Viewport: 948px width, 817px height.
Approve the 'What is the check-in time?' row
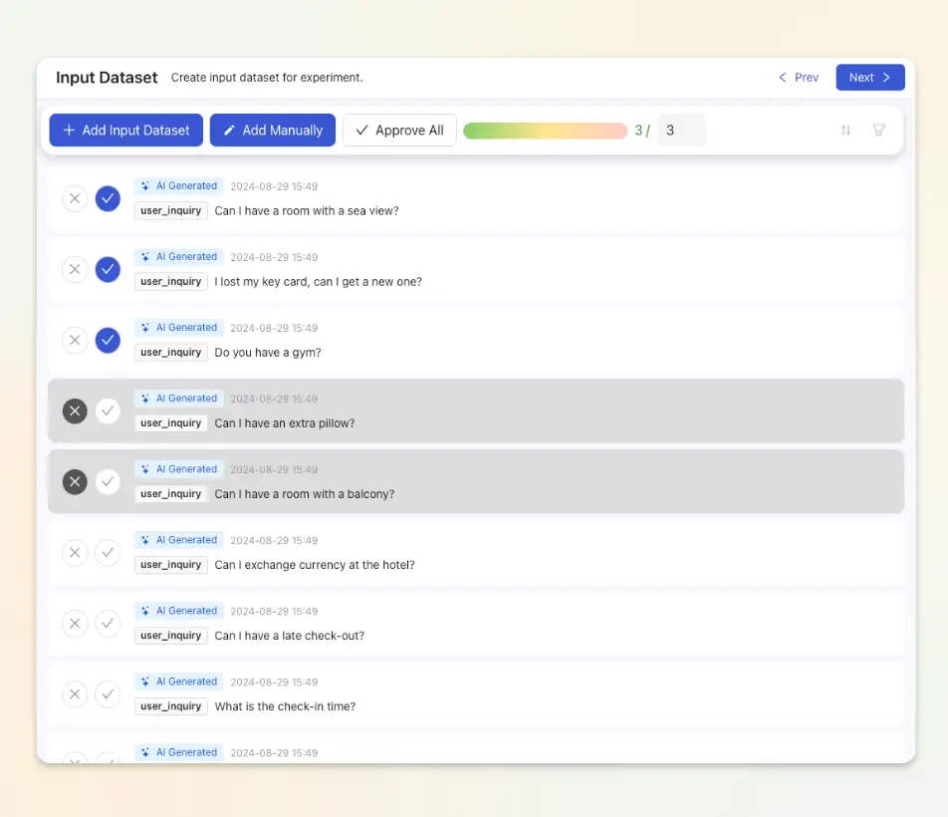coord(108,693)
